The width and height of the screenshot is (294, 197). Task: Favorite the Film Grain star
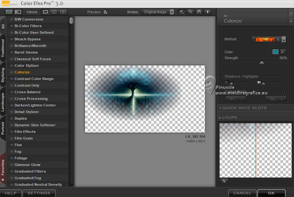[12, 138]
